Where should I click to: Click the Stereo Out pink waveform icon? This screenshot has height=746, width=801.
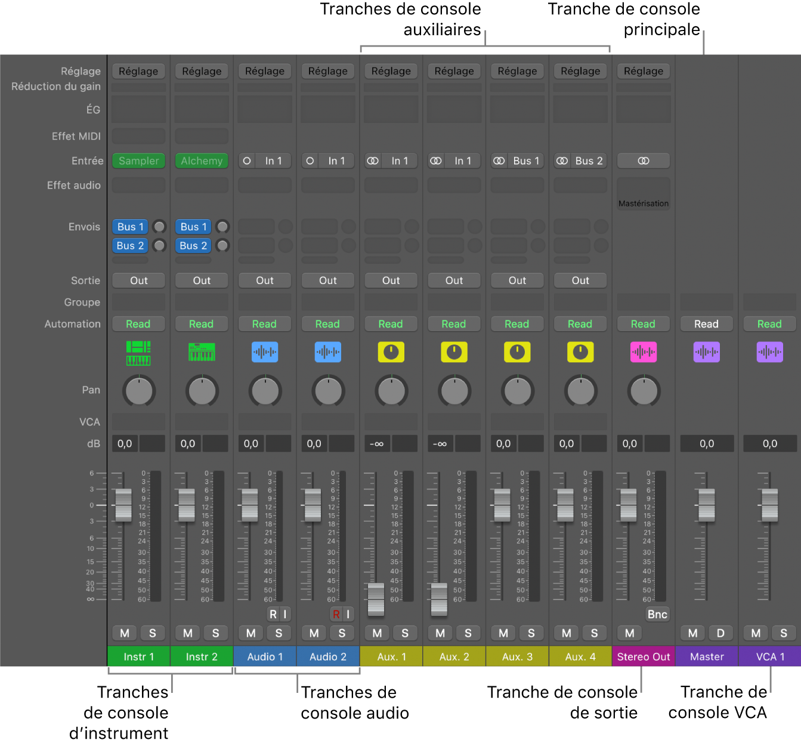coord(644,352)
